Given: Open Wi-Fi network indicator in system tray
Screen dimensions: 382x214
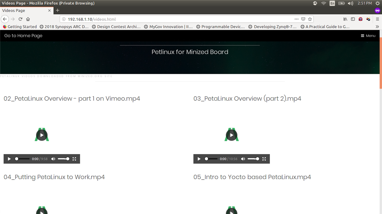Looking at the screenshot, I should 324,3.
